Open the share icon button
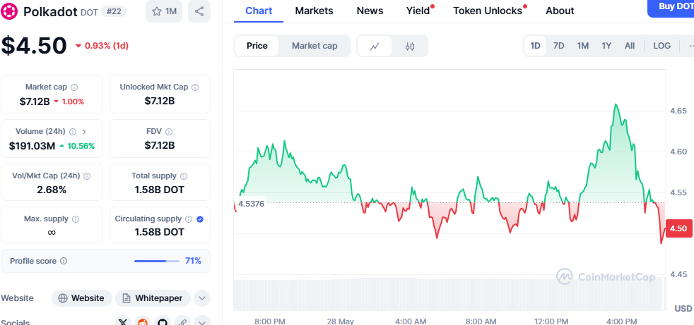The image size is (694, 325). pyautogui.click(x=199, y=11)
